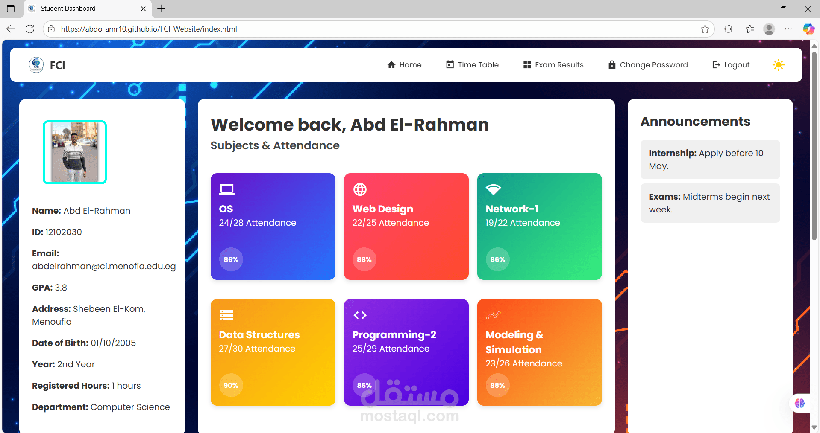This screenshot has height=433, width=820.
Task: Open the browser profile avatar
Action: pyautogui.click(x=769, y=29)
